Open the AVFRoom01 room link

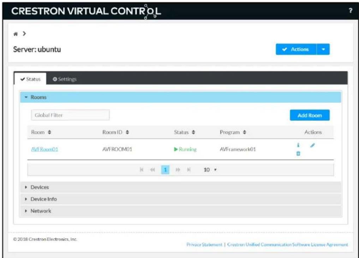44,149
